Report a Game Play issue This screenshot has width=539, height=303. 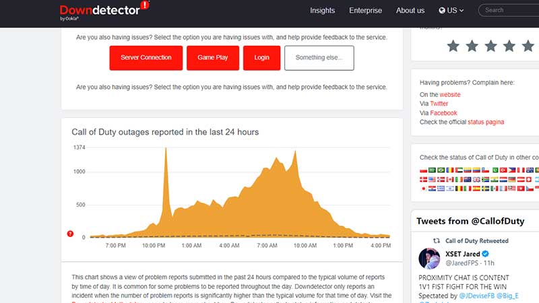tap(213, 58)
